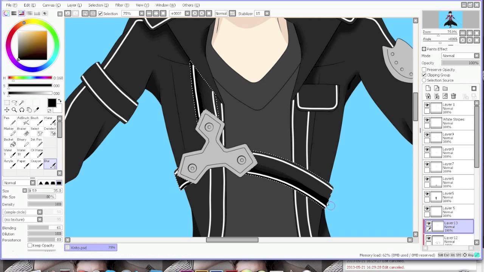This screenshot has width=484, height=272.
Task: Toggle the Selection checkbox in toolbar
Action: tap(100, 14)
